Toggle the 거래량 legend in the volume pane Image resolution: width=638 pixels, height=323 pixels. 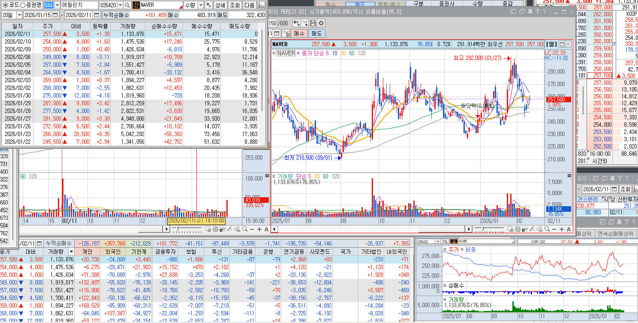(284, 176)
